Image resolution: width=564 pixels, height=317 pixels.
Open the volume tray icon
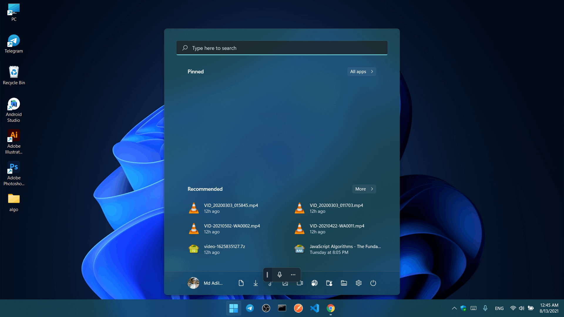point(522,308)
